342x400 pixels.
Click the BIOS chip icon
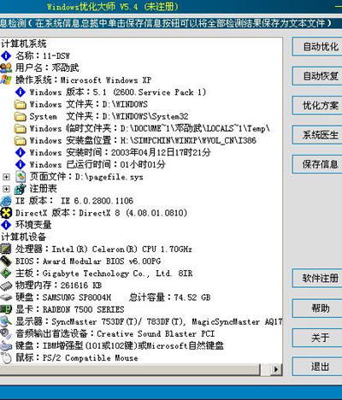pyautogui.click(x=6, y=261)
